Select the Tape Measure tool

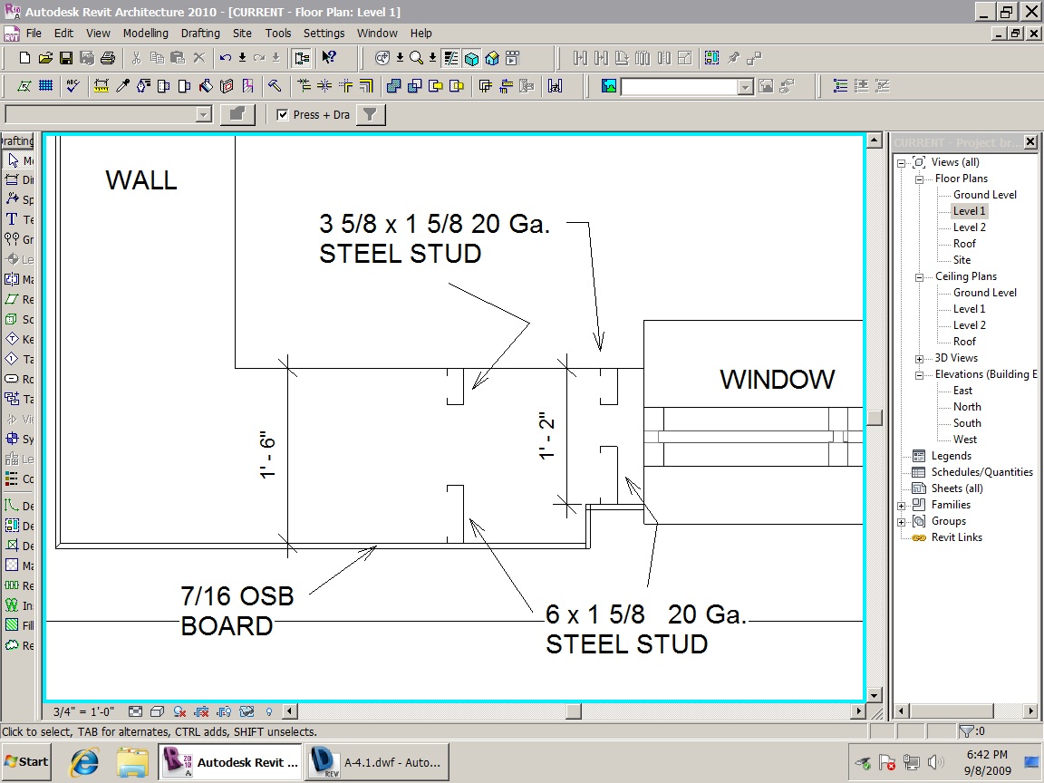(x=101, y=86)
